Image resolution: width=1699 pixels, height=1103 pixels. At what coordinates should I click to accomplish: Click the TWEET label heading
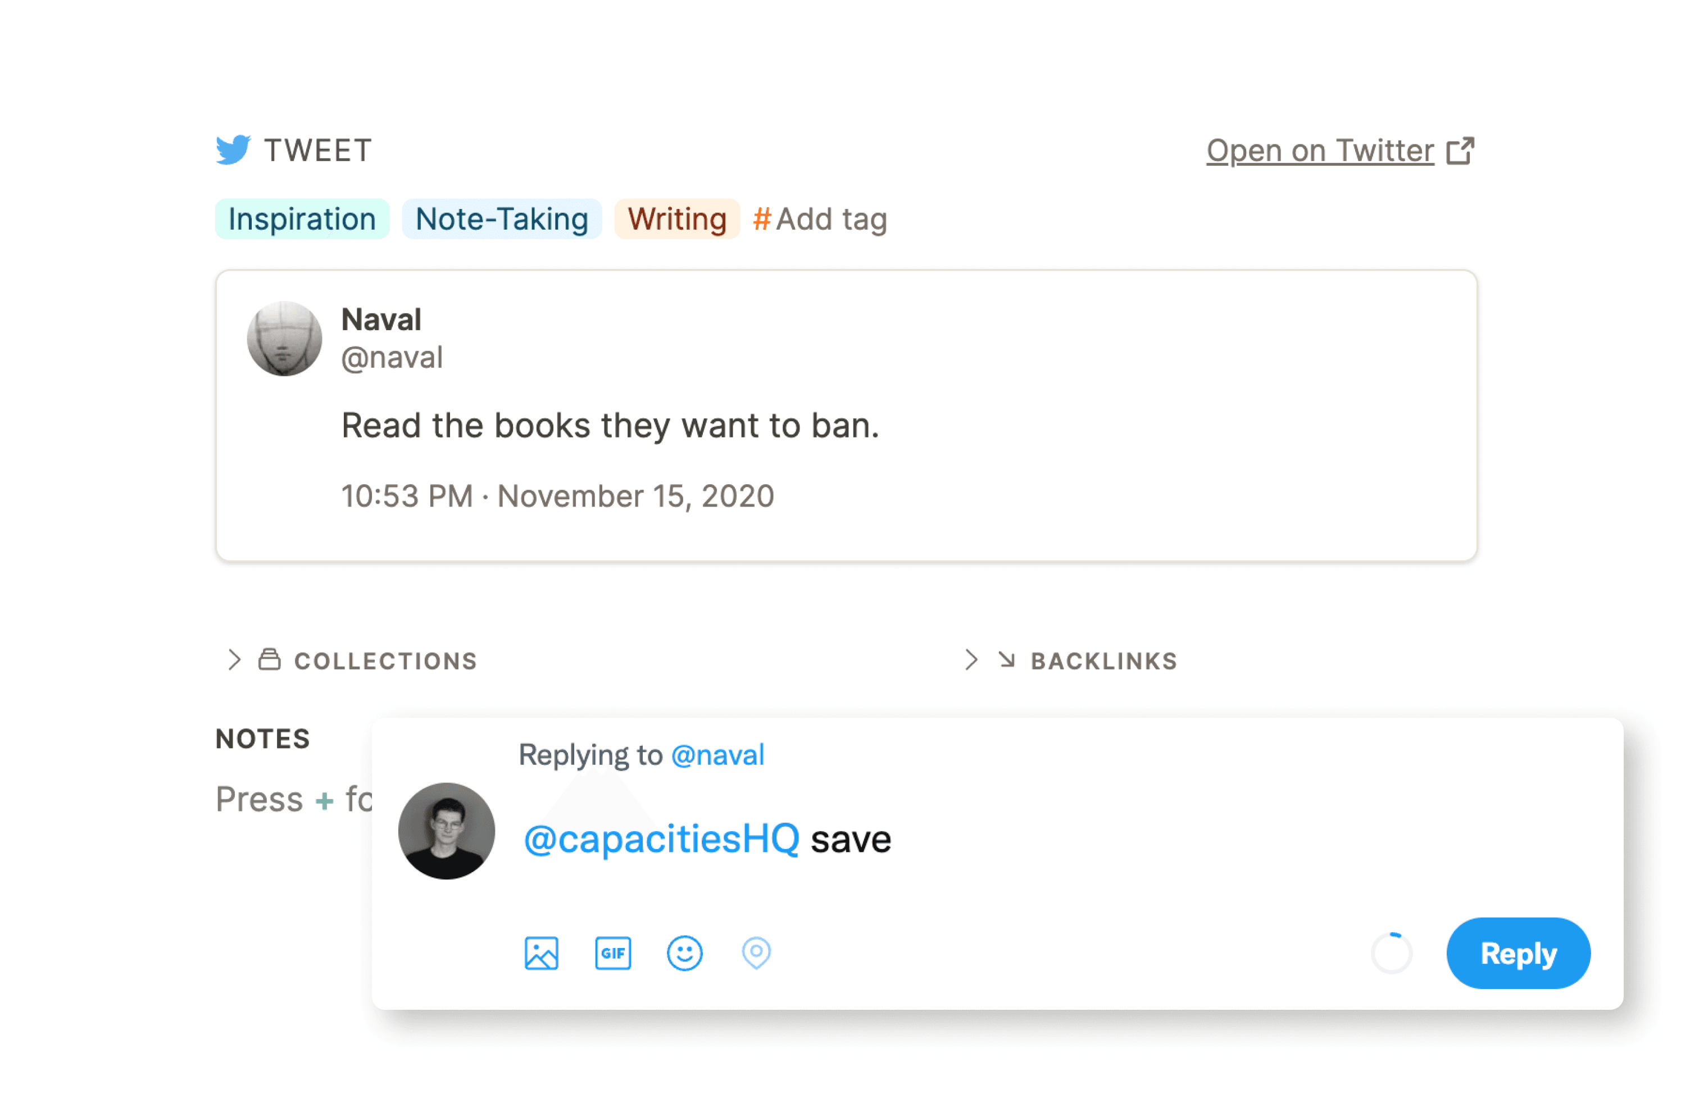point(317,150)
